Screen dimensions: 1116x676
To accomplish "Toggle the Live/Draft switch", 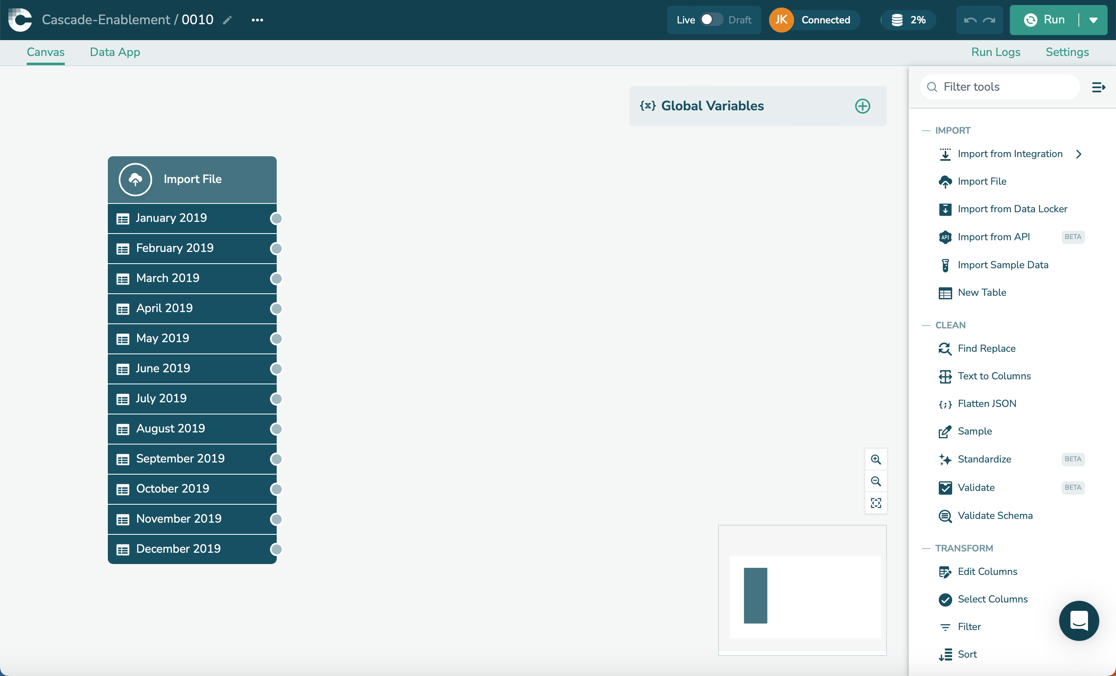I will (x=711, y=20).
